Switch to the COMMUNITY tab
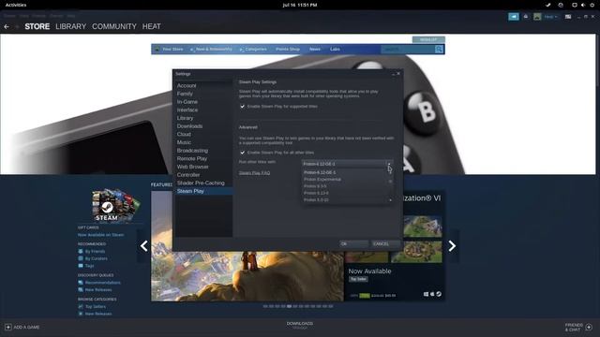Image resolution: width=600 pixels, height=337 pixels. [114, 27]
